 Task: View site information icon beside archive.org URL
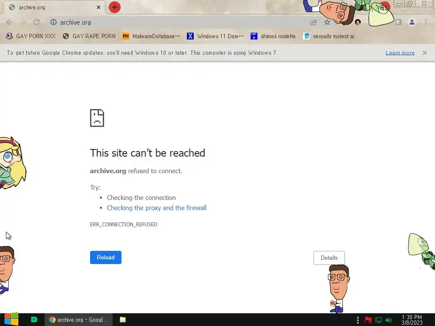[54, 22]
